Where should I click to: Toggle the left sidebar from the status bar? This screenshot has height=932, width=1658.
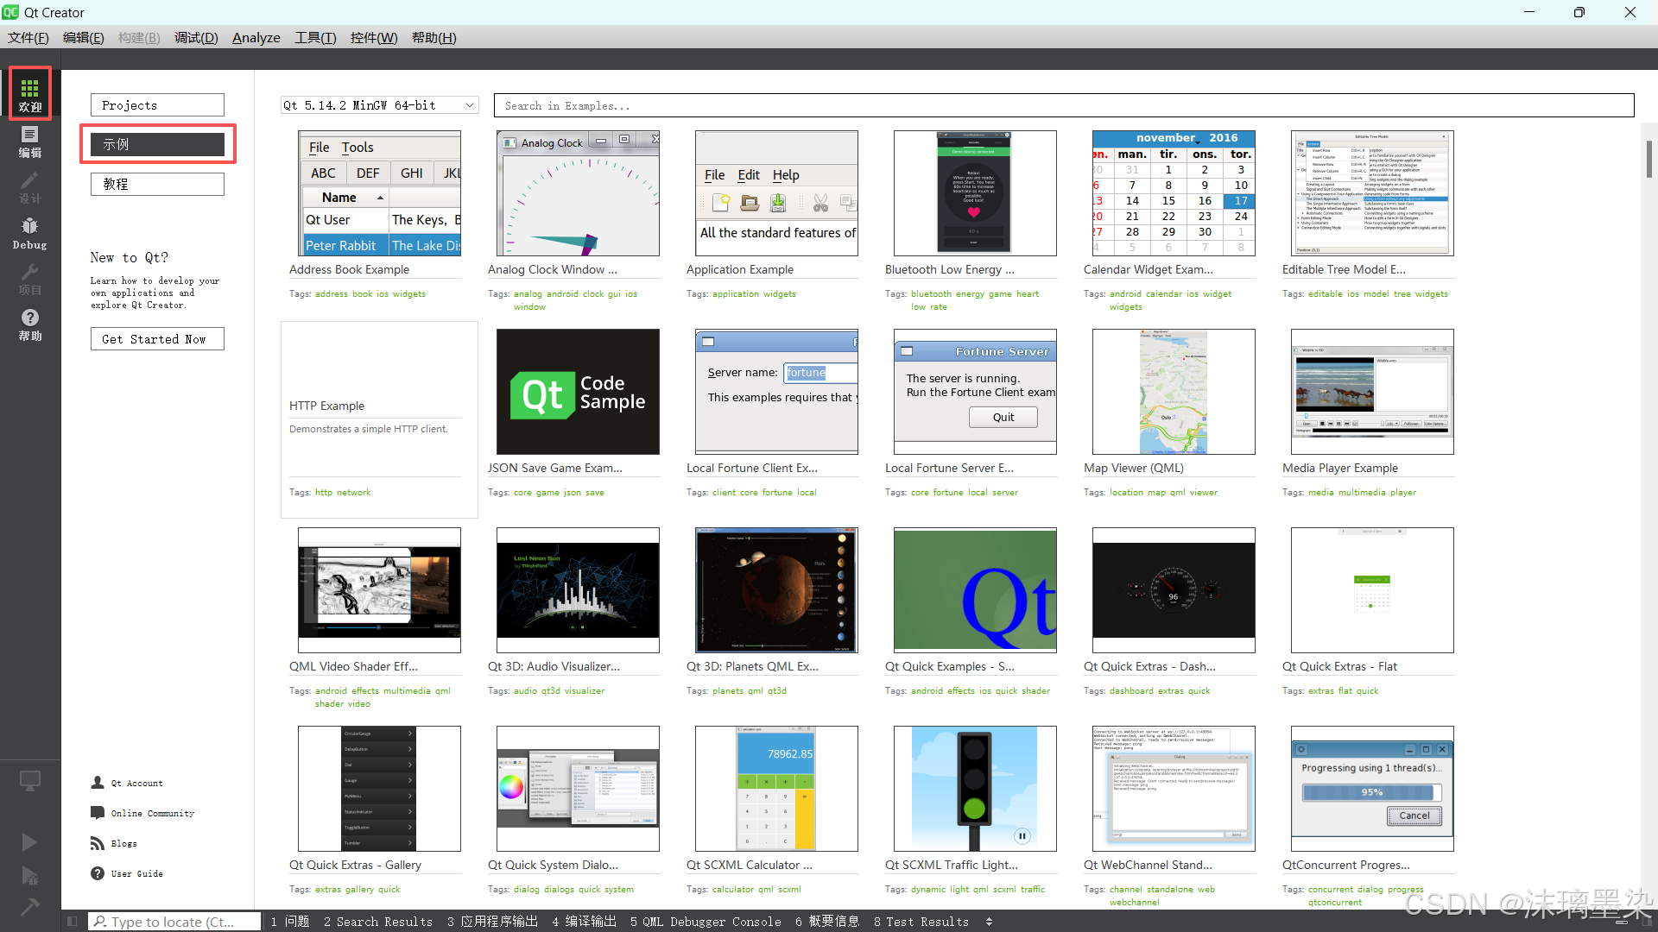pyautogui.click(x=73, y=922)
